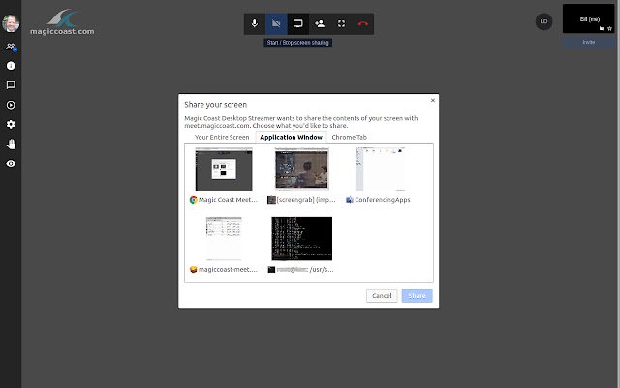Click the icon beside ConferencingApps label
The width and height of the screenshot is (620, 388).
350,200
